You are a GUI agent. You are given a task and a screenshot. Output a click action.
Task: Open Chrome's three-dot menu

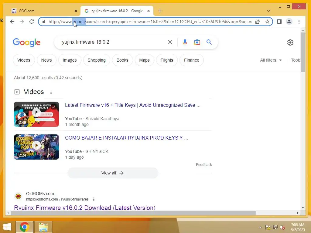click(x=299, y=22)
